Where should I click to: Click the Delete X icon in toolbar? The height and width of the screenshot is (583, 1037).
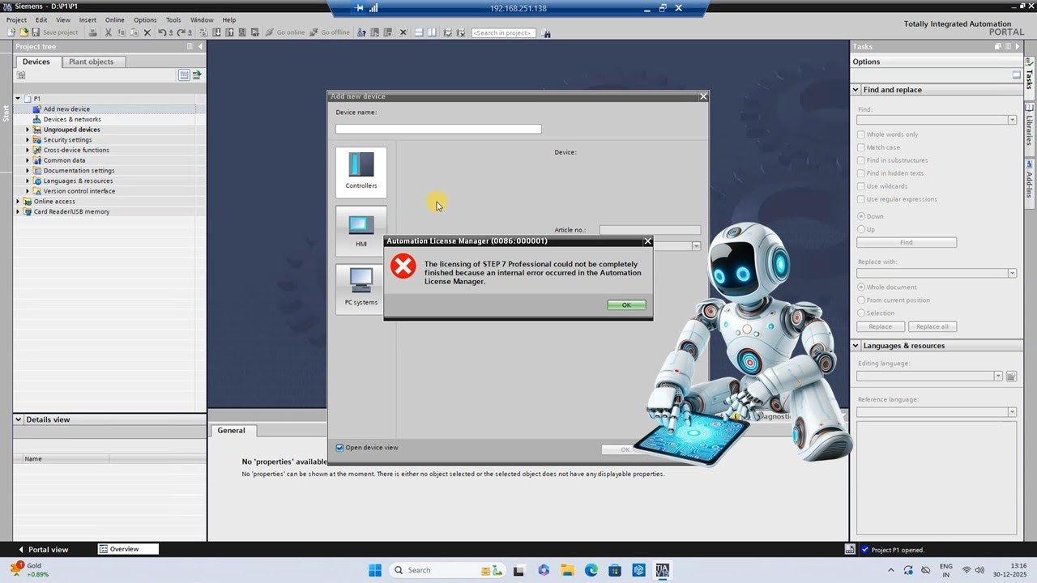pos(147,32)
